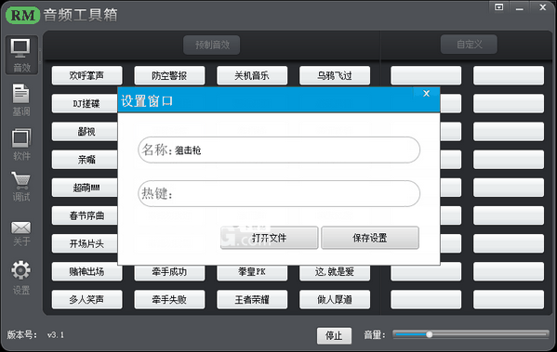Open the 关于 envelope icon
Viewport: 557px width, 352px height.
[21, 228]
